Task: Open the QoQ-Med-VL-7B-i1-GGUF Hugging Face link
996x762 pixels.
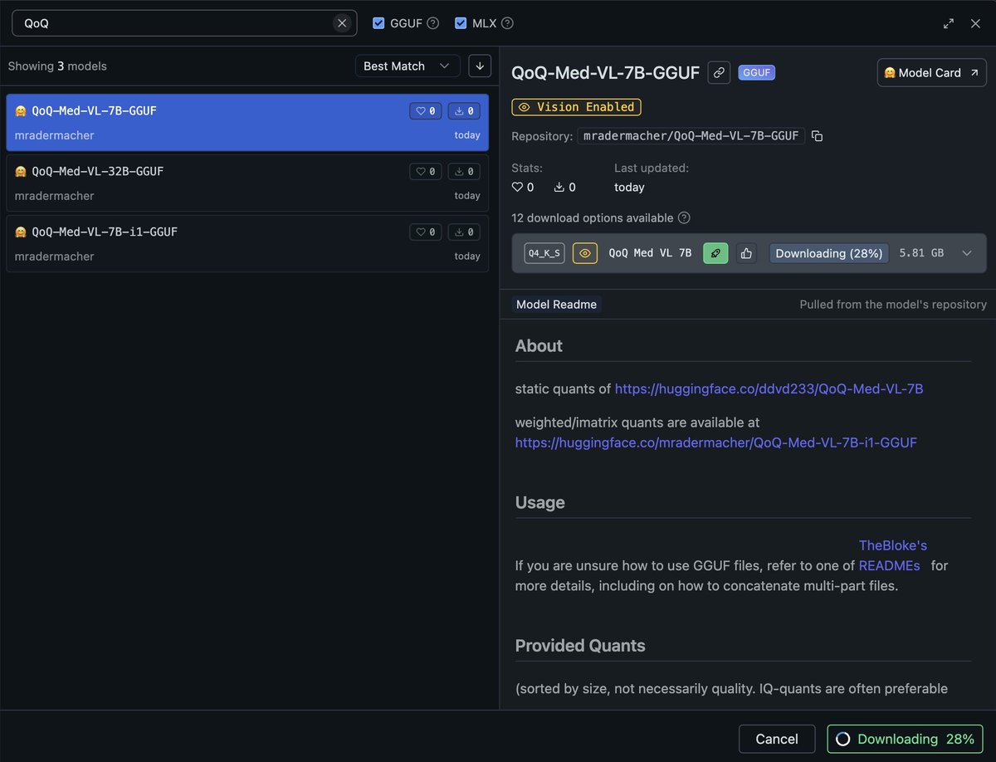Action: pyautogui.click(x=716, y=443)
